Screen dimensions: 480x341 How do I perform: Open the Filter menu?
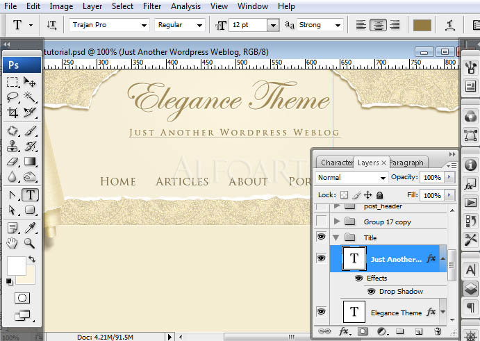pyautogui.click(x=152, y=6)
